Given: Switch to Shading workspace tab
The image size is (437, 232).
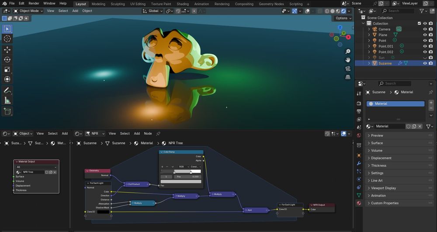Looking at the screenshot, I should pos(183,4).
